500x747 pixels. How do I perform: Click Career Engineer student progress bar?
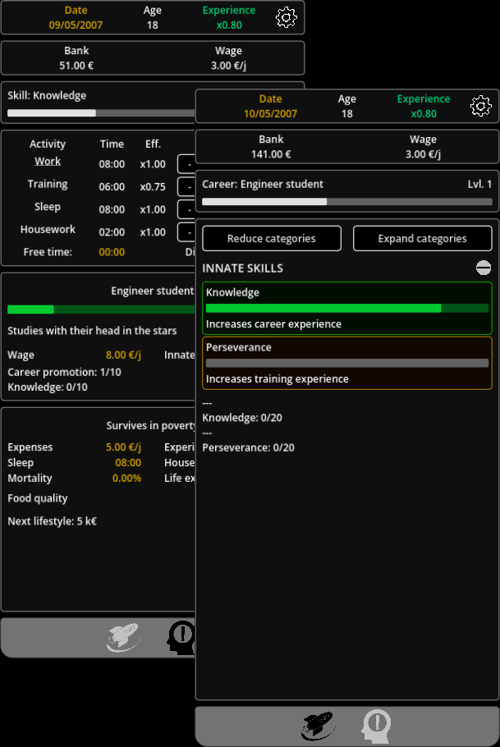347,201
